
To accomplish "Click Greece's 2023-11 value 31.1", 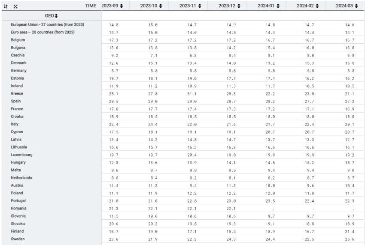I will [192, 94].
